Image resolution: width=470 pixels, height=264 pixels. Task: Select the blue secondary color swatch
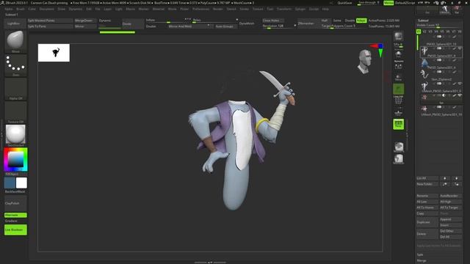coord(10,183)
